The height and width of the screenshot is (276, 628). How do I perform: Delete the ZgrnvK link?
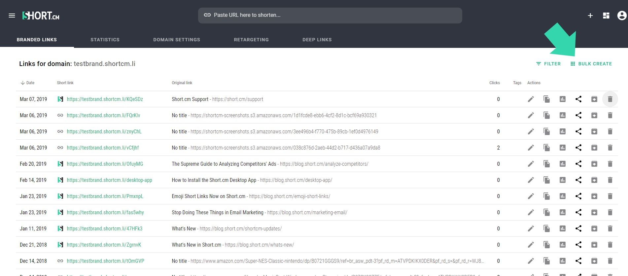pos(610,245)
